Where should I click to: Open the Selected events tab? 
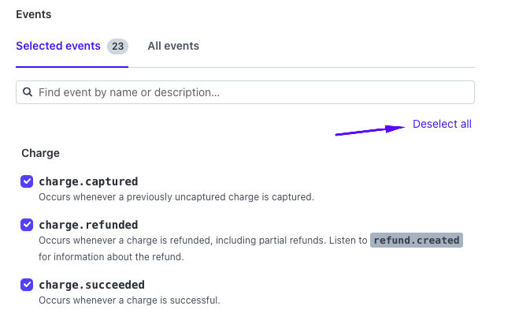point(58,46)
